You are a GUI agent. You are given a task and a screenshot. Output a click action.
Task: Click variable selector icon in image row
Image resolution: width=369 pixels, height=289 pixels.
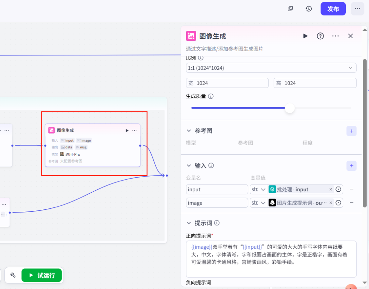pyautogui.click(x=338, y=203)
